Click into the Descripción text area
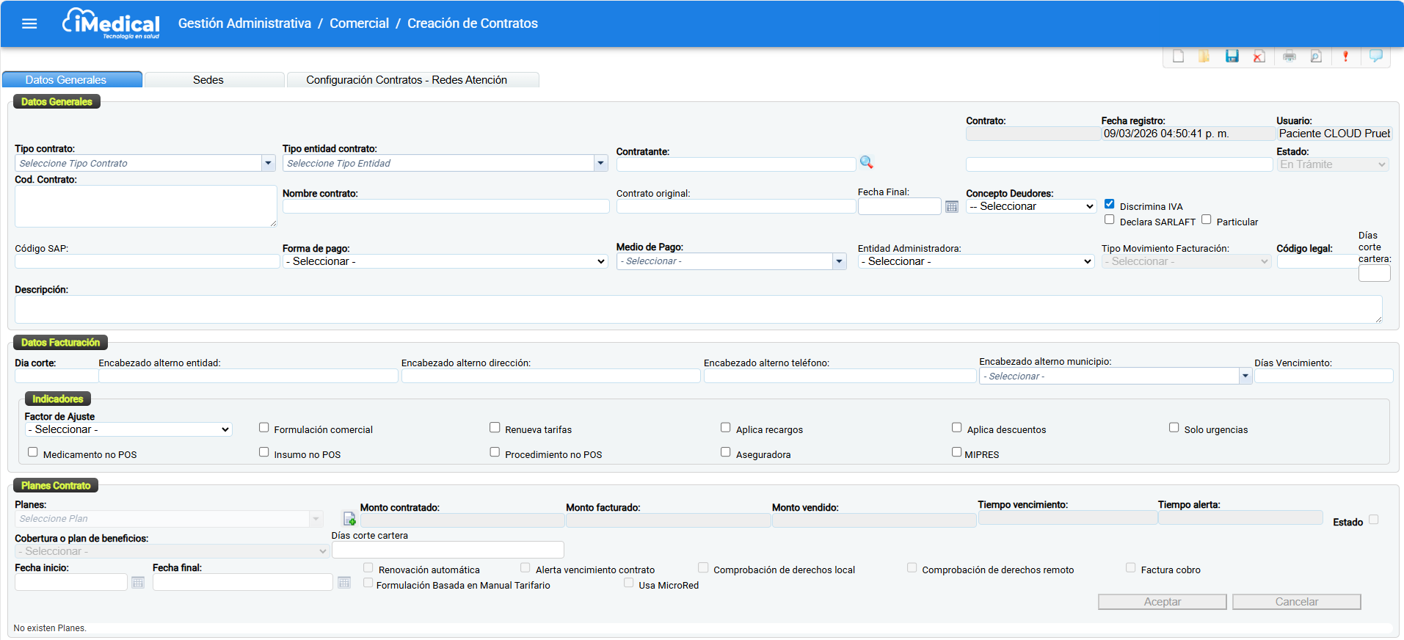This screenshot has width=1404, height=640. coord(697,309)
